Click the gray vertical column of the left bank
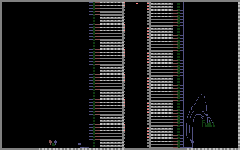The width and height of the screenshot is (240, 150). point(124,75)
